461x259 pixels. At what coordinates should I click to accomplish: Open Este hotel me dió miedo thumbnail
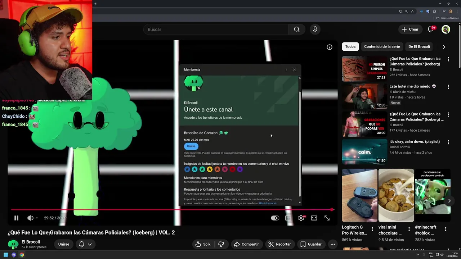[364, 96]
